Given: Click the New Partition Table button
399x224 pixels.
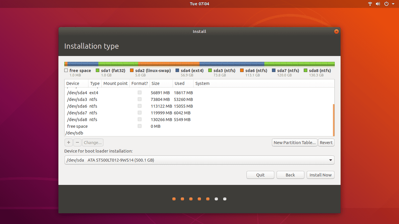Looking at the screenshot, I should tap(294, 143).
